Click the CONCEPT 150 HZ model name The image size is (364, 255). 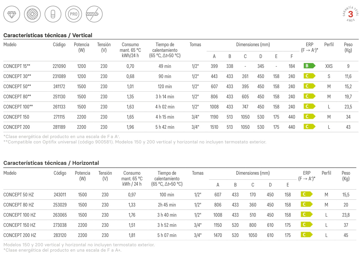click(19, 225)
